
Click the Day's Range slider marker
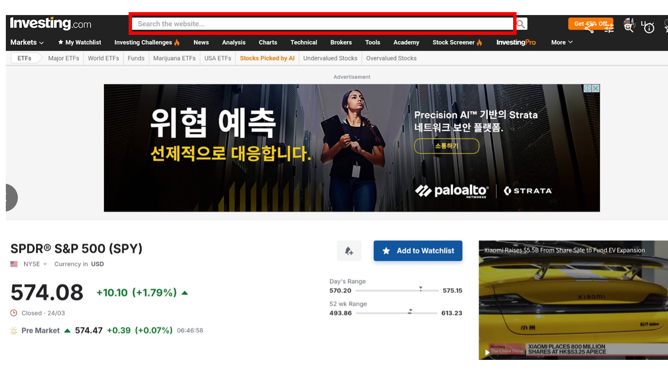(x=420, y=289)
